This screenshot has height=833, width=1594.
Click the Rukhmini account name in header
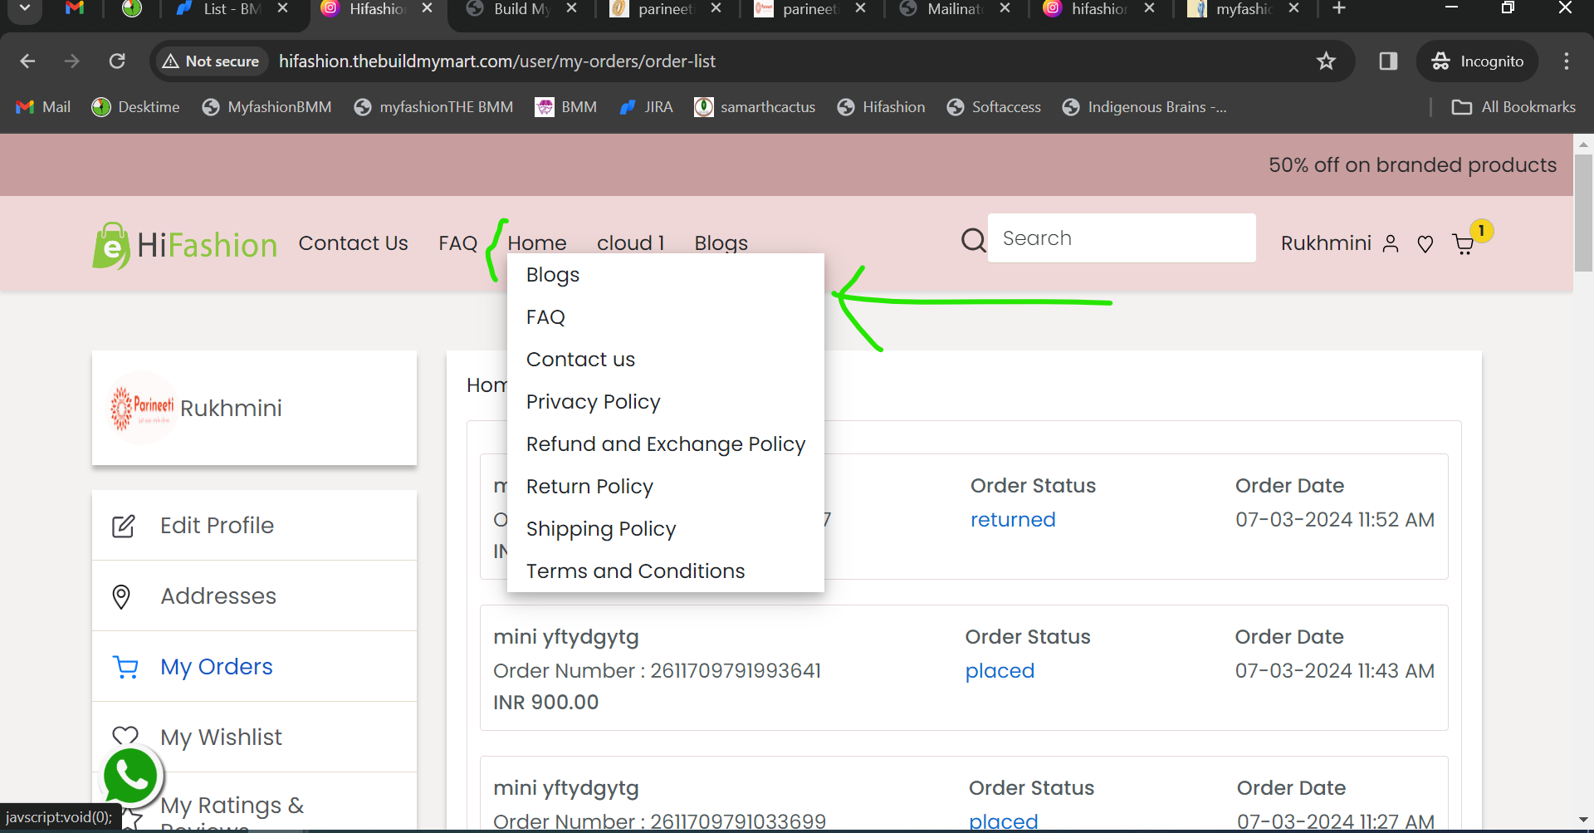1325,243
